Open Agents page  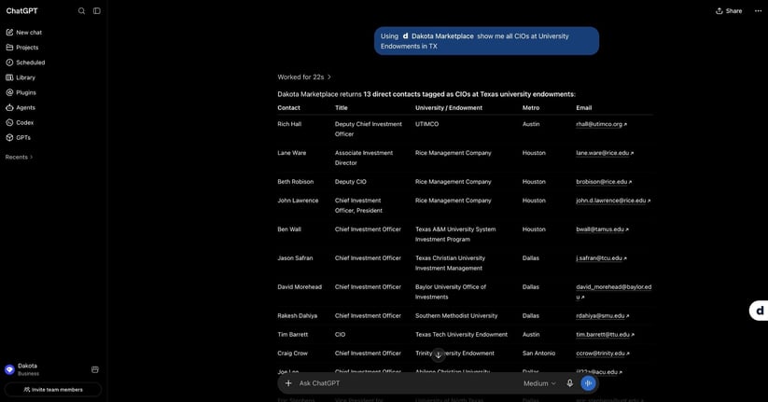tap(21, 107)
